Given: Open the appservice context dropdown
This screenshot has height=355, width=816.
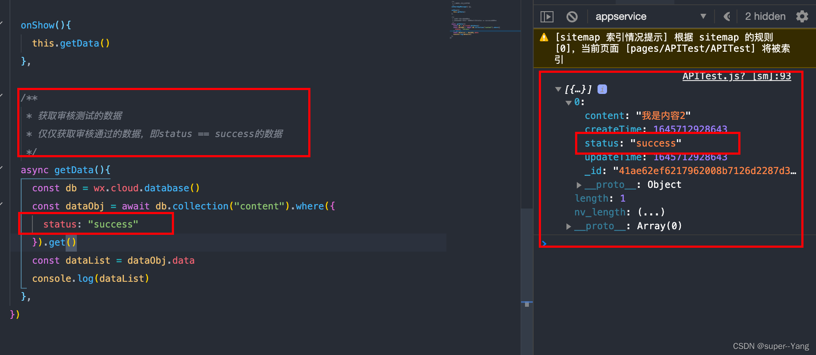Looking at the screenshot, I should point(651,16).
